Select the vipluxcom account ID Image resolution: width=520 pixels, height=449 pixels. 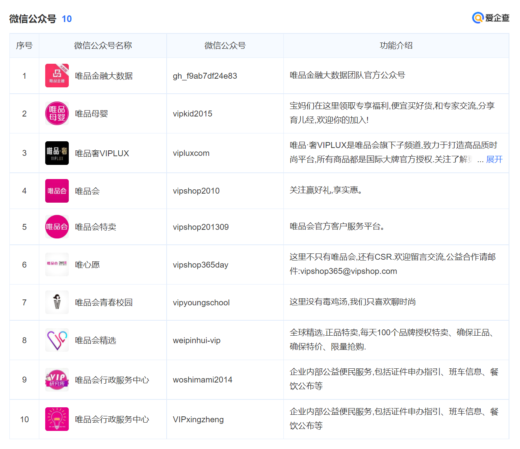[191, 153]
